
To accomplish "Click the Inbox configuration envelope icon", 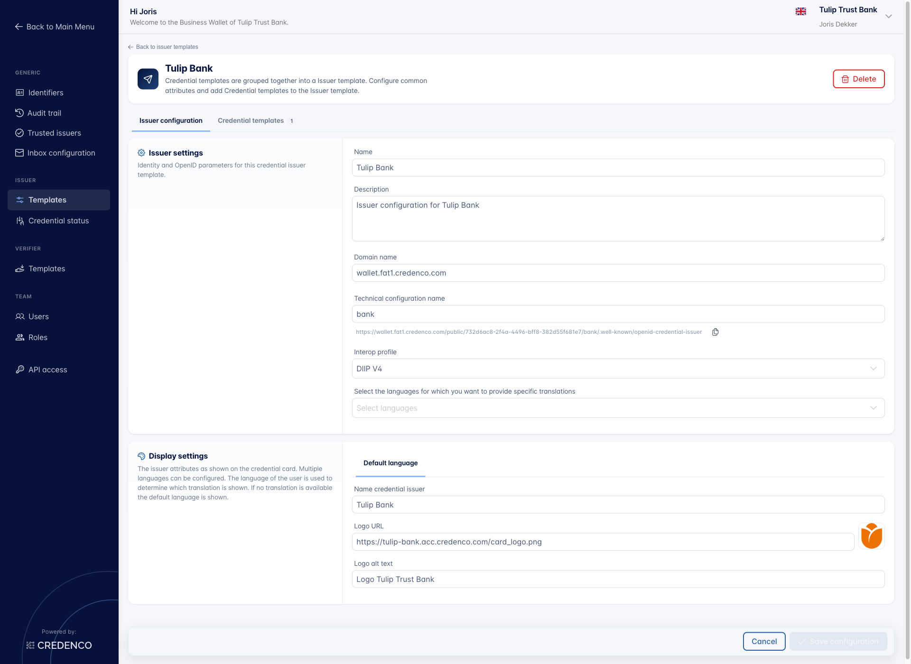I will (19, 153).
